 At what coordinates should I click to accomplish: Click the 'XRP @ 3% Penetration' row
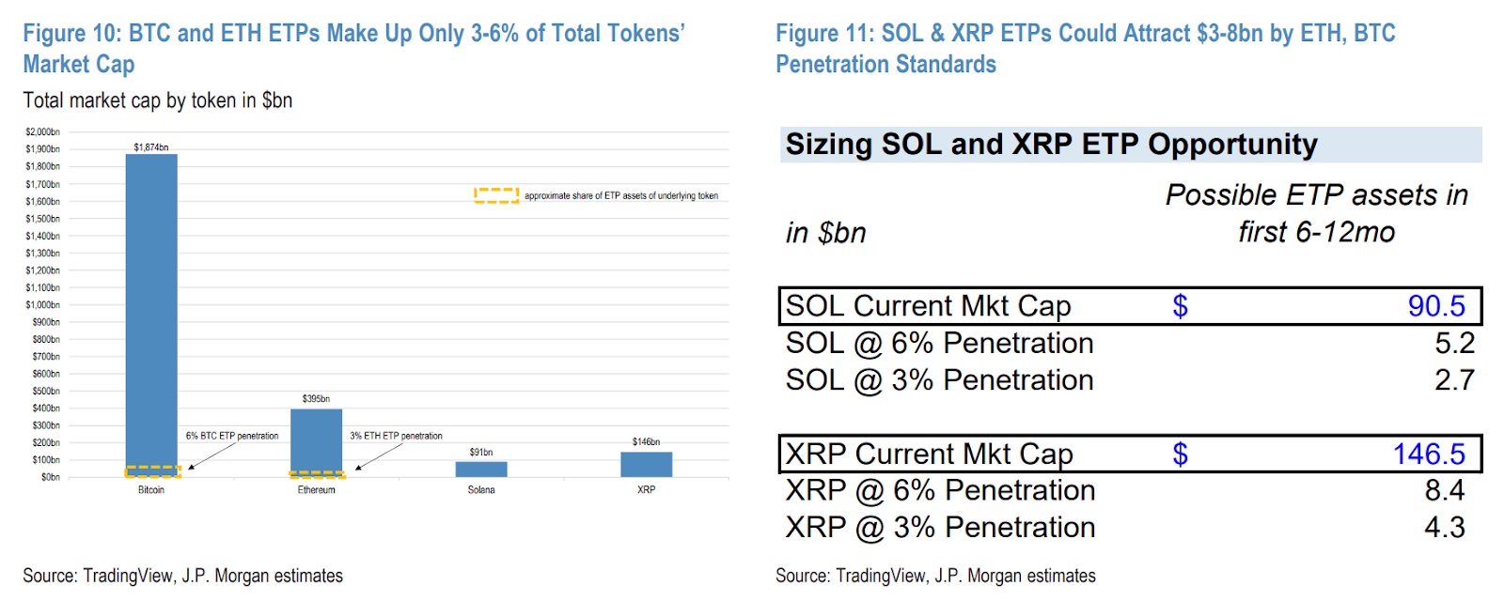click(x=940, y=528)
